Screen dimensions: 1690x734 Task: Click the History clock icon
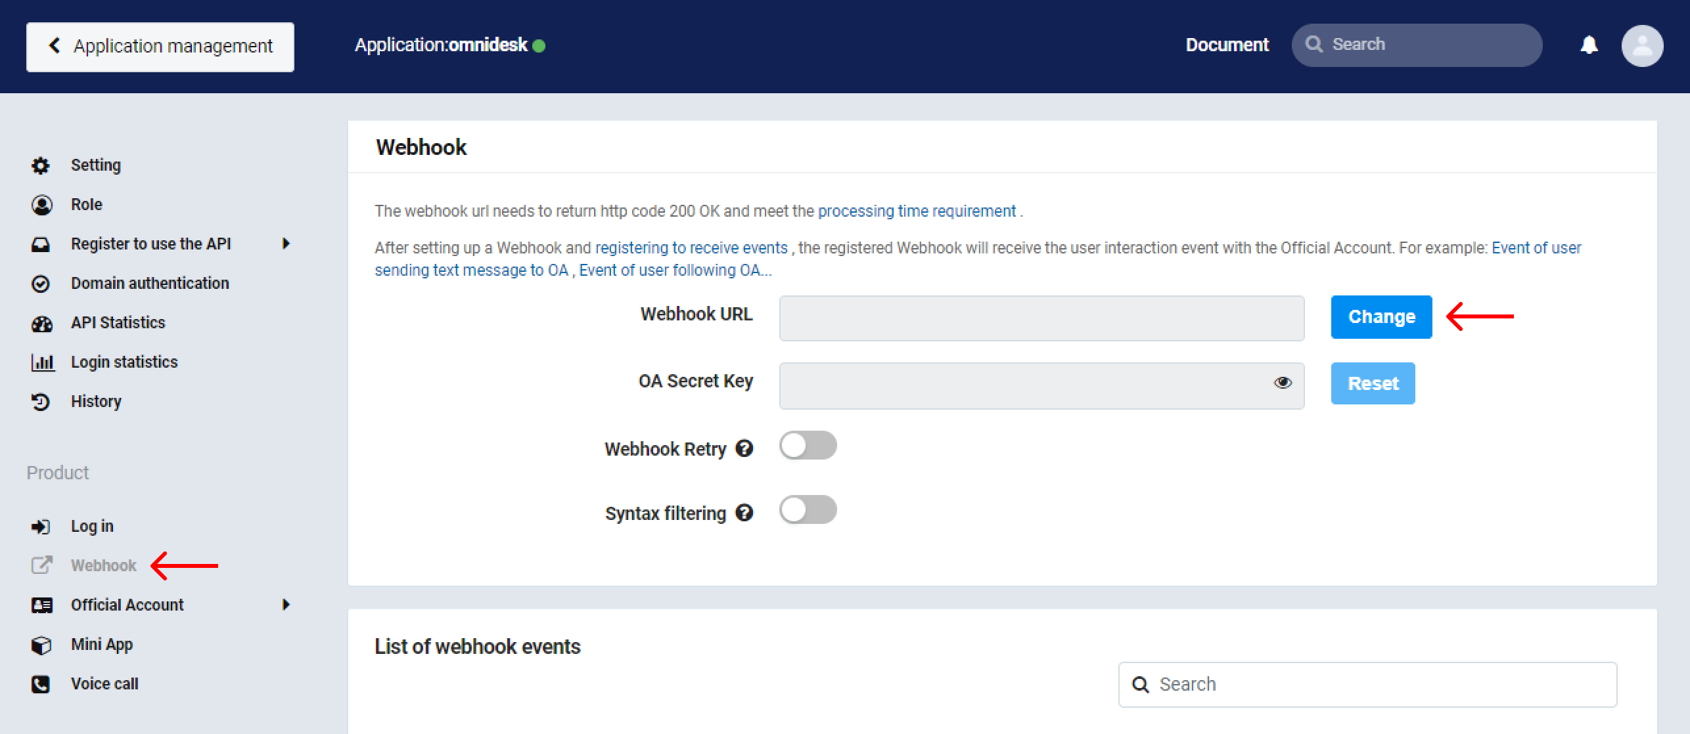41,402
